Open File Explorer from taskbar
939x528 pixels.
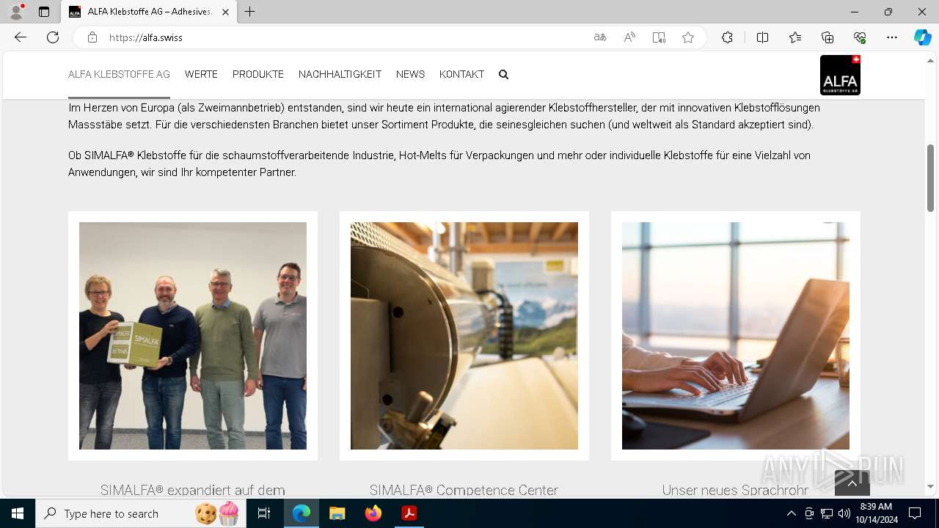click(337, 513)
